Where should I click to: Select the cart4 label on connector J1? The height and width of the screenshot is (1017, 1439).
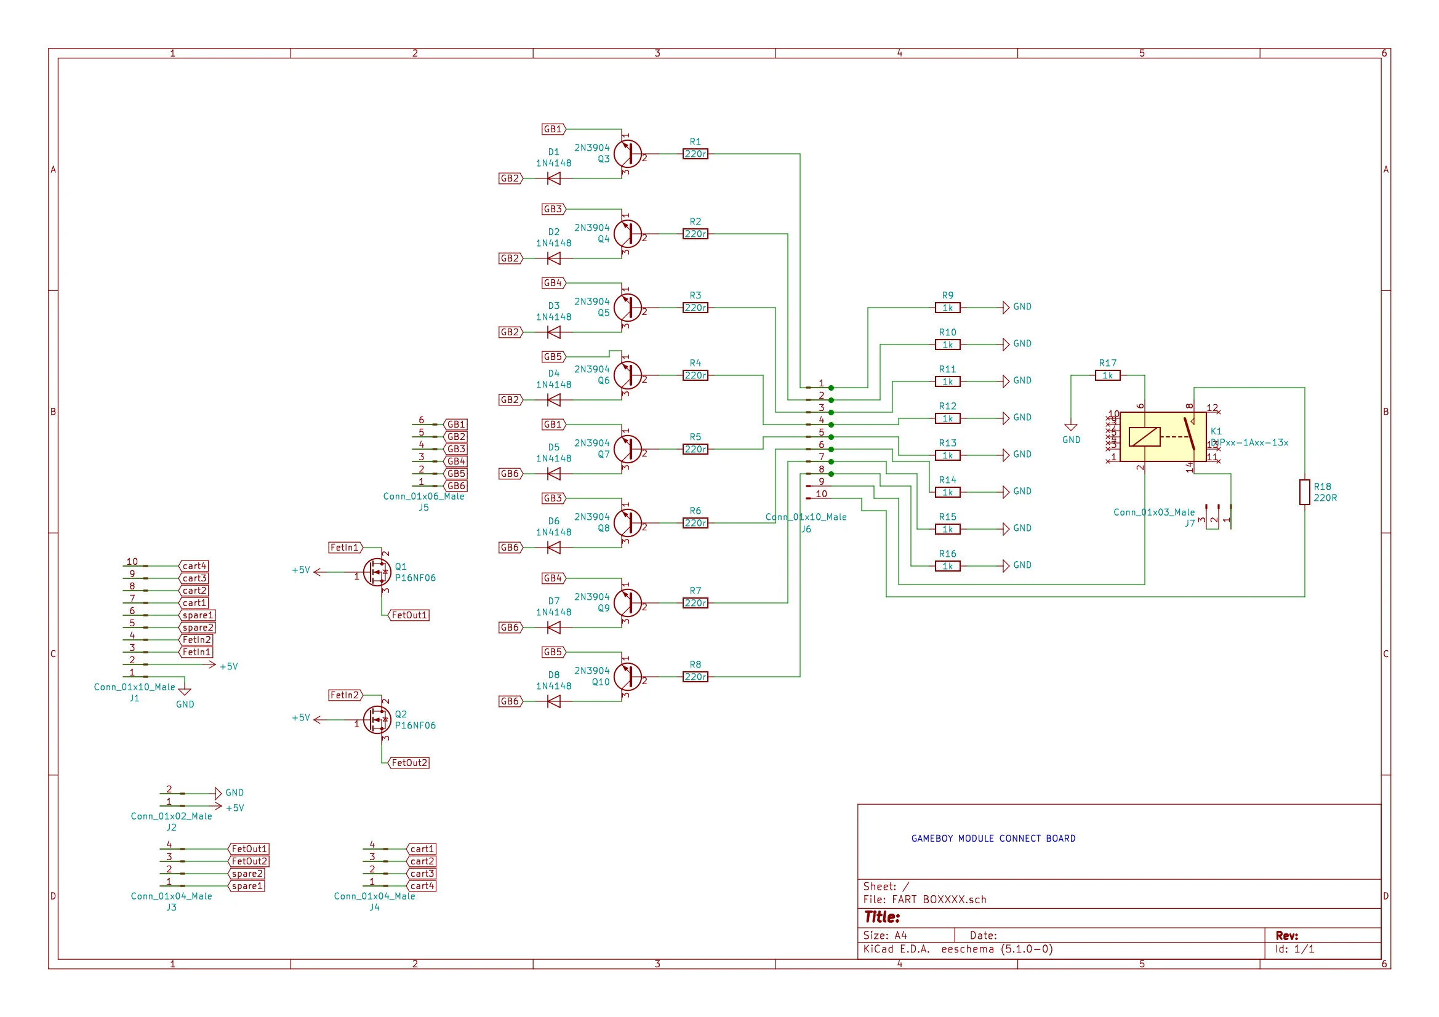194,566
